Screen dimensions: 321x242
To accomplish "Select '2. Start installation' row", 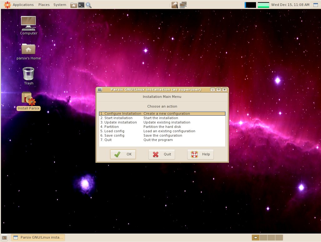I will pos(162,118).
